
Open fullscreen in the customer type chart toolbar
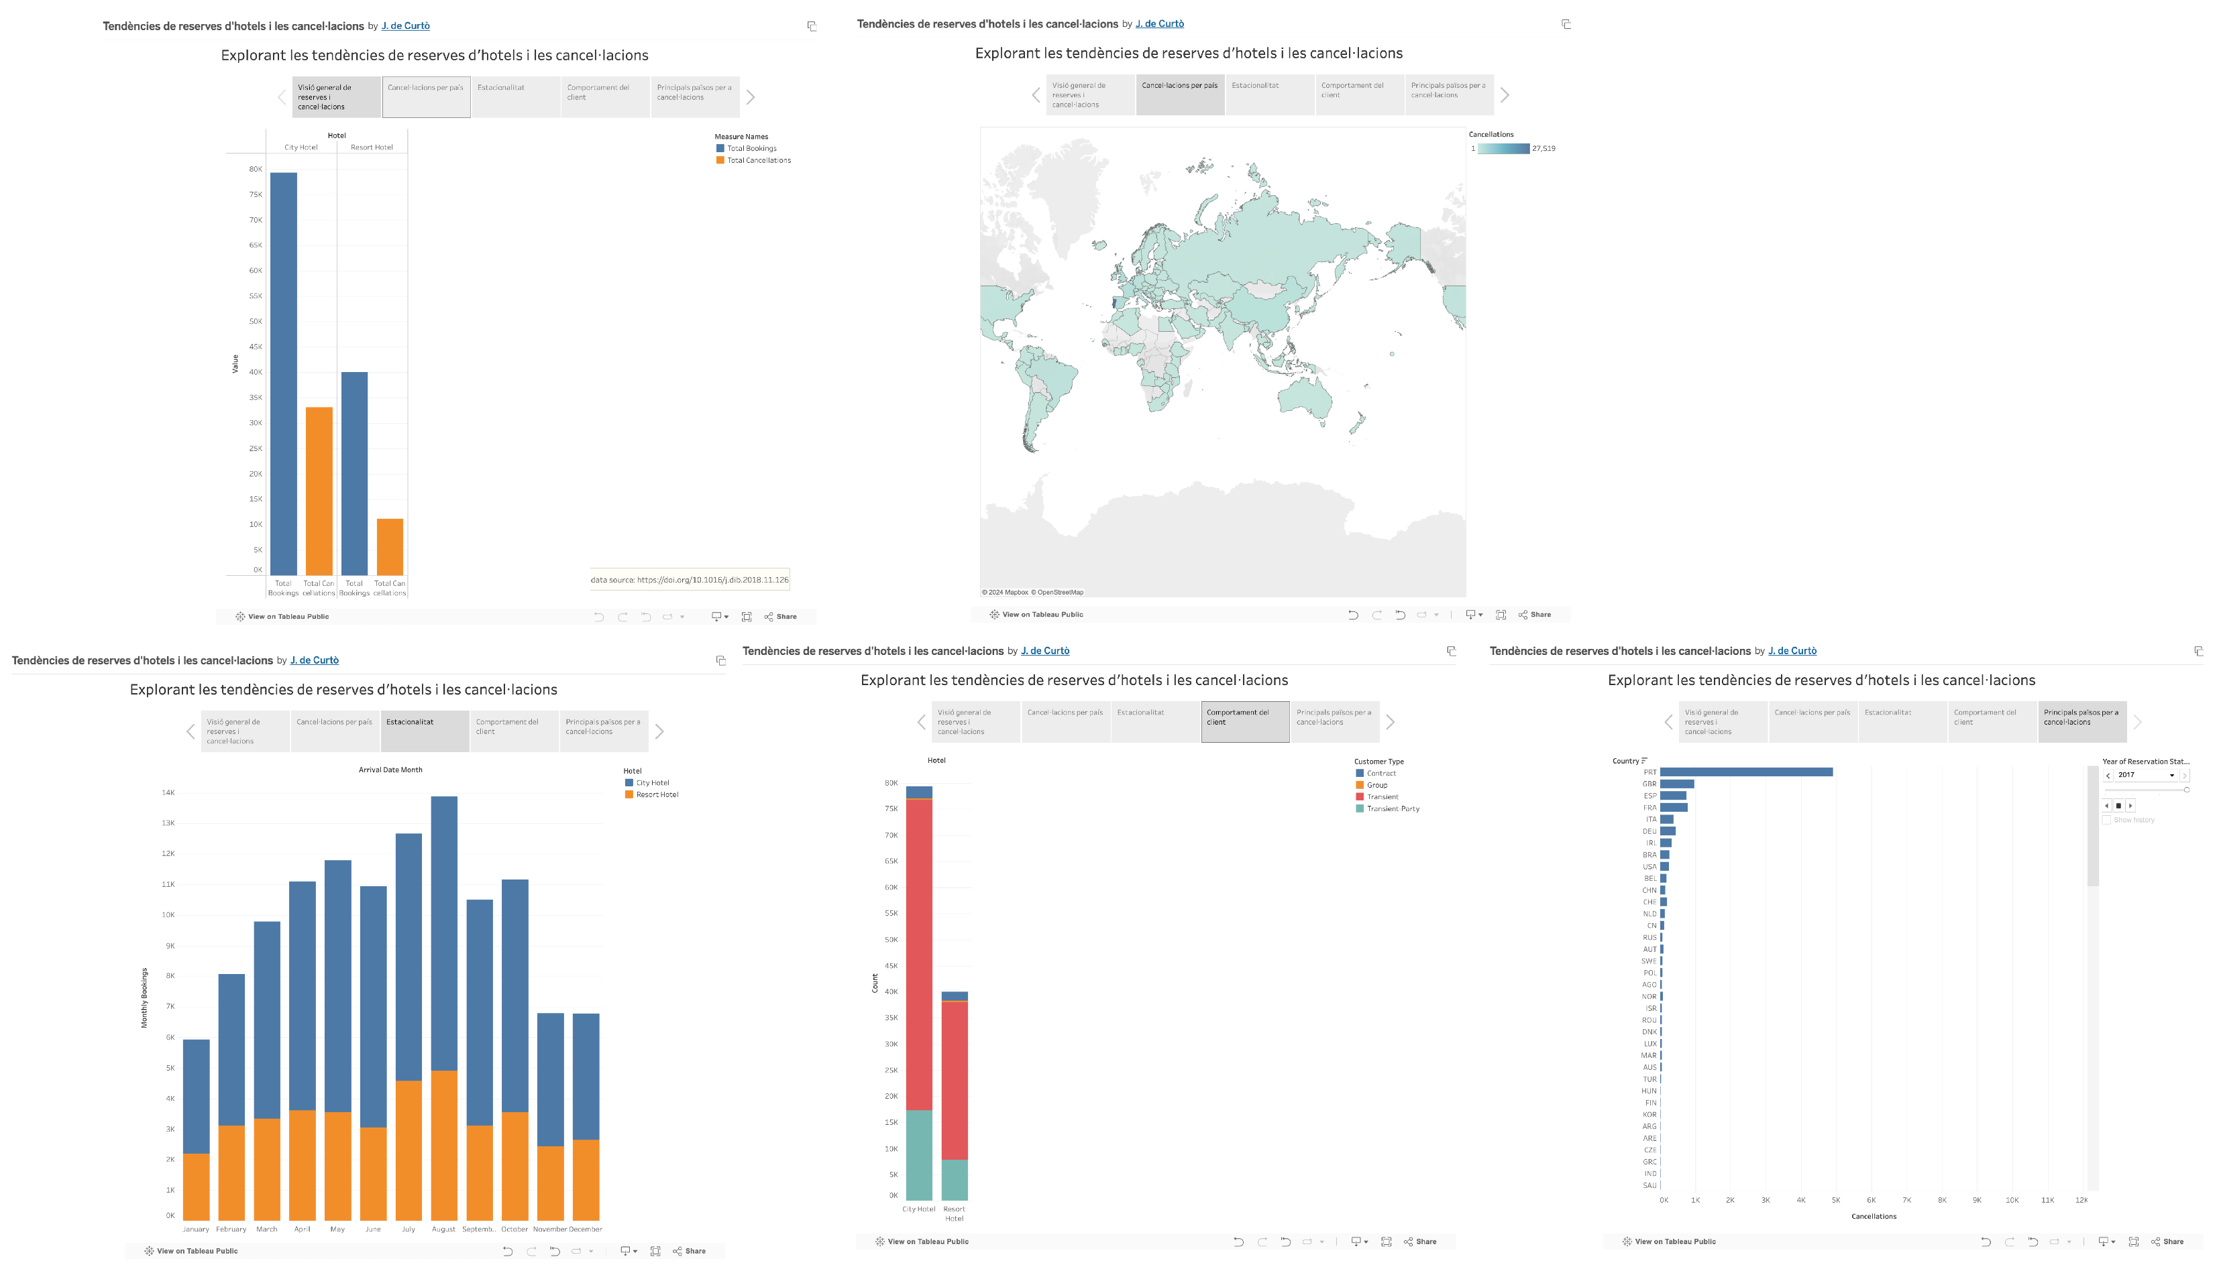tap(1386, 1241)
